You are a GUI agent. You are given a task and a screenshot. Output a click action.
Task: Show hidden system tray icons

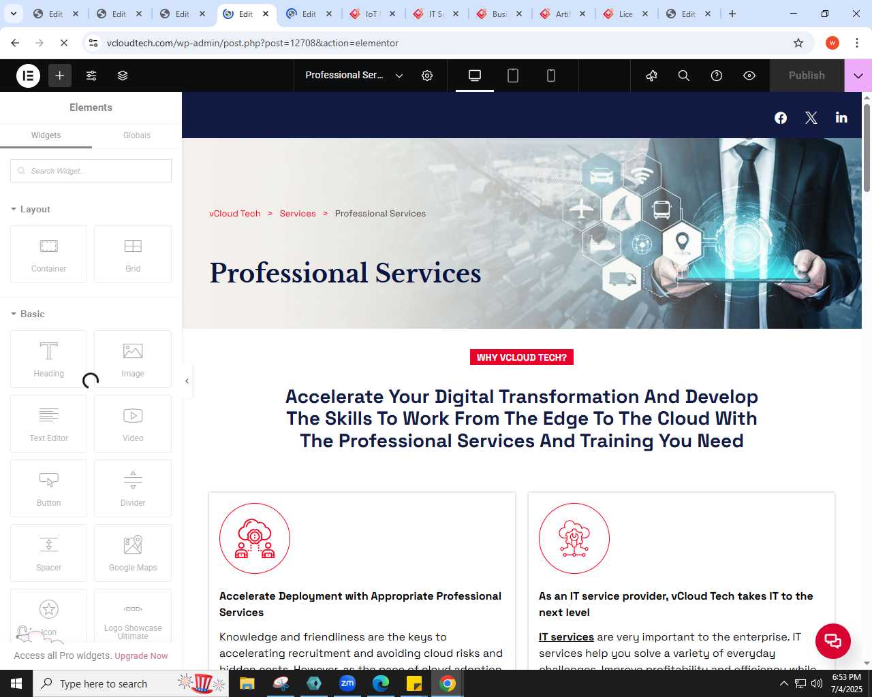coord(783,683)
